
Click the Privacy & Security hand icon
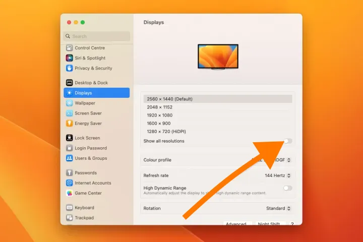[x=69, y=68]
